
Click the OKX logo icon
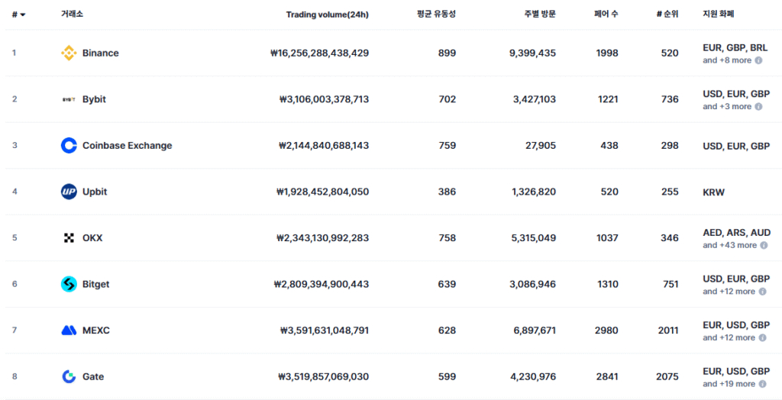[x=69, y=238]
